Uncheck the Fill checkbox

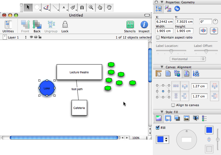(158, 128)
